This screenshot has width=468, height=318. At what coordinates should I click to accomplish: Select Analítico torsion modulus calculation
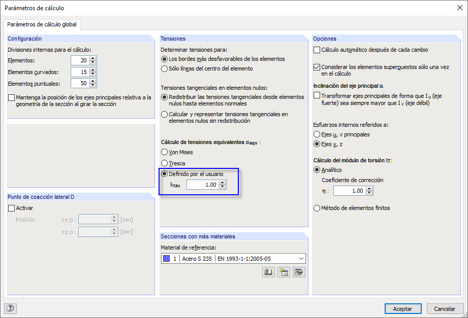[317, 170]
